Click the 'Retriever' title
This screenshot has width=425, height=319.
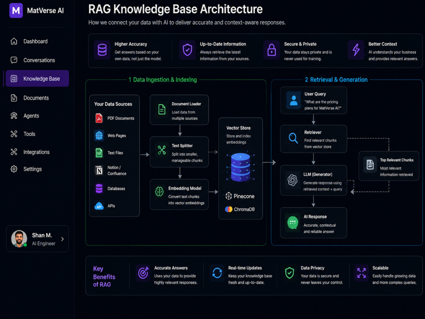[x=313, y=132]
